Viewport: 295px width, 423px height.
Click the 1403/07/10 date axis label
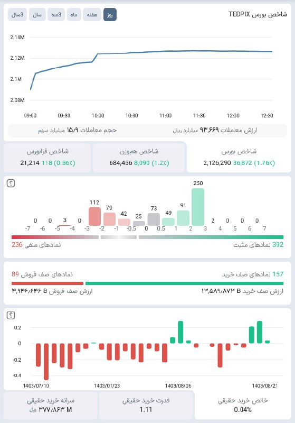36,386
